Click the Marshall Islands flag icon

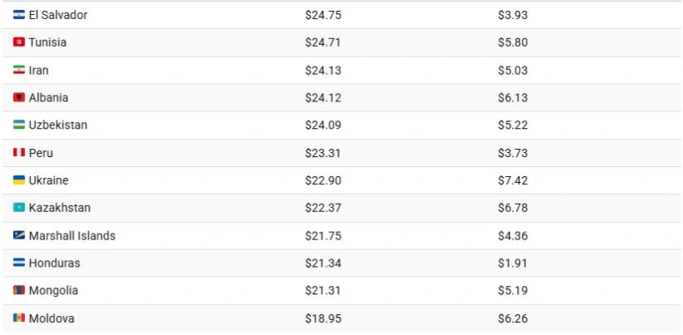[x=19, y=235]
